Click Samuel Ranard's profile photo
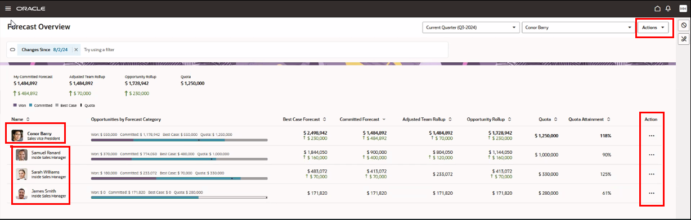The height and width of the screenshot is (220, 691). (21, 155)
